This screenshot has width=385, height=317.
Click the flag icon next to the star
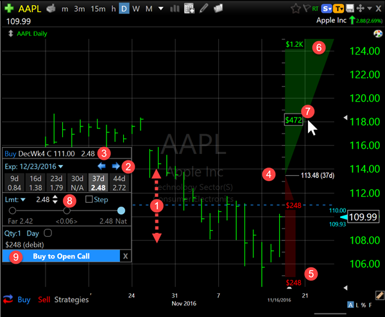307,8
